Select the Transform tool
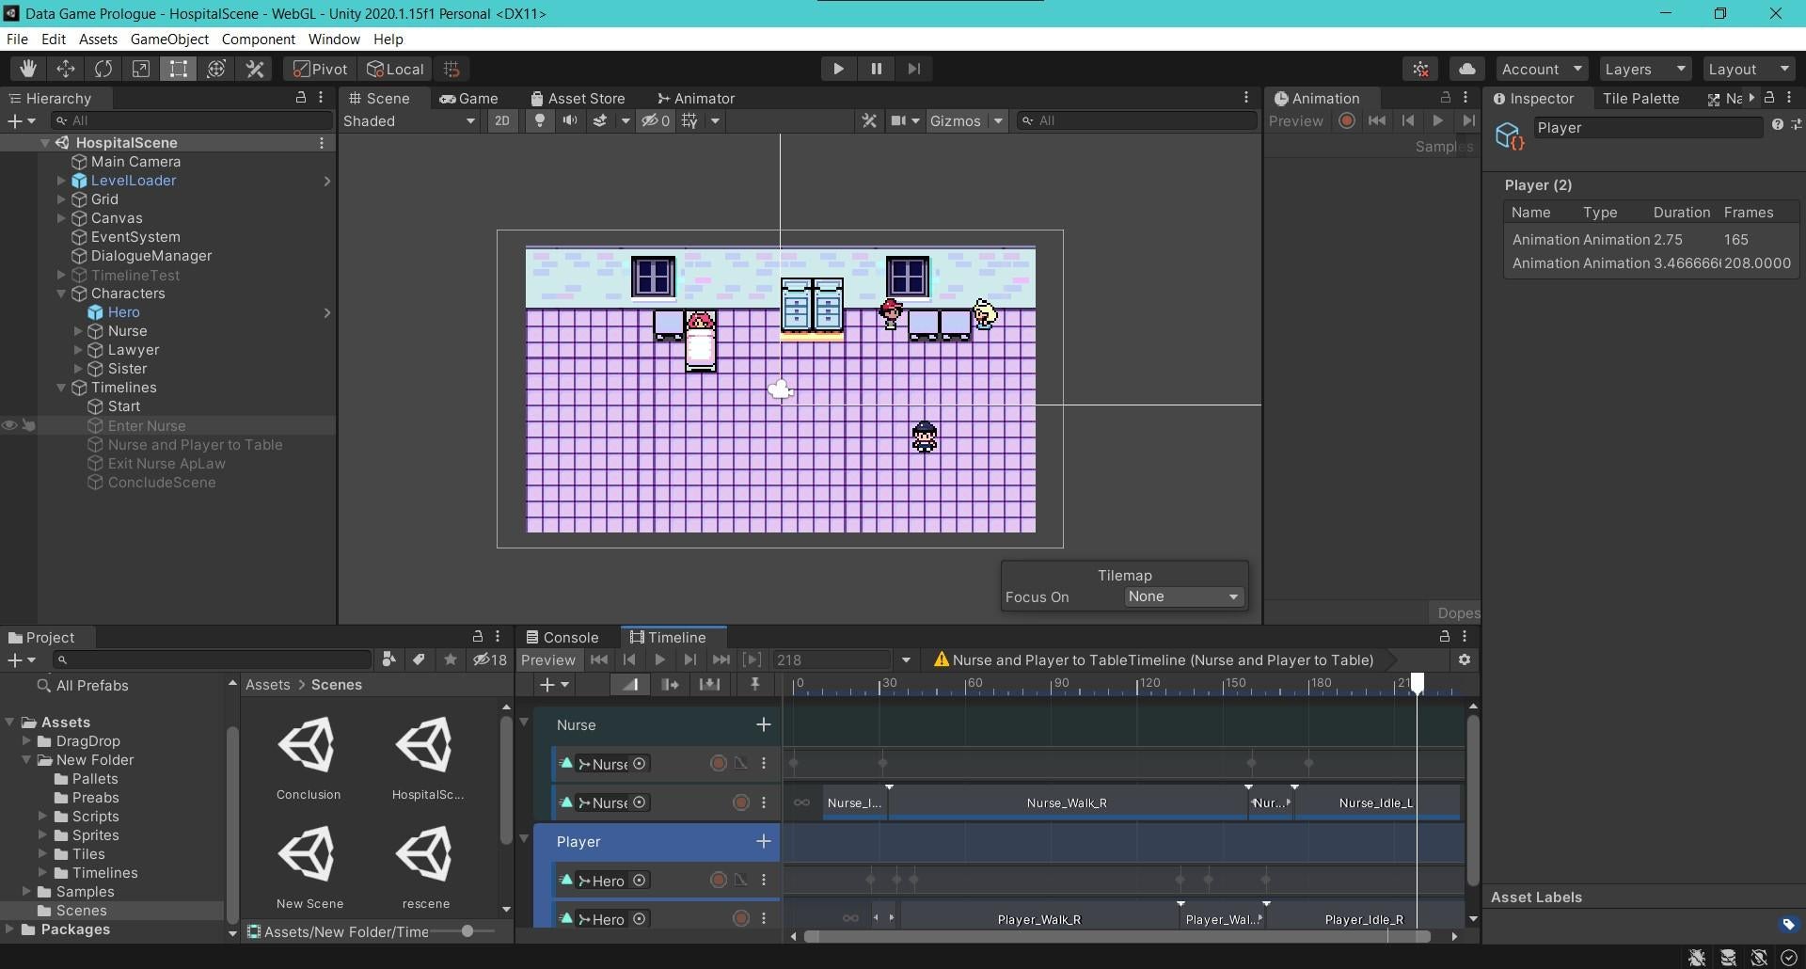This screenshot has width=1806, height=969. 216,69
